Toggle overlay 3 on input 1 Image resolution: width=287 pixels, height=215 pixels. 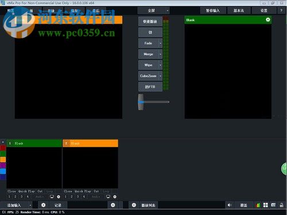click(21, 197)
